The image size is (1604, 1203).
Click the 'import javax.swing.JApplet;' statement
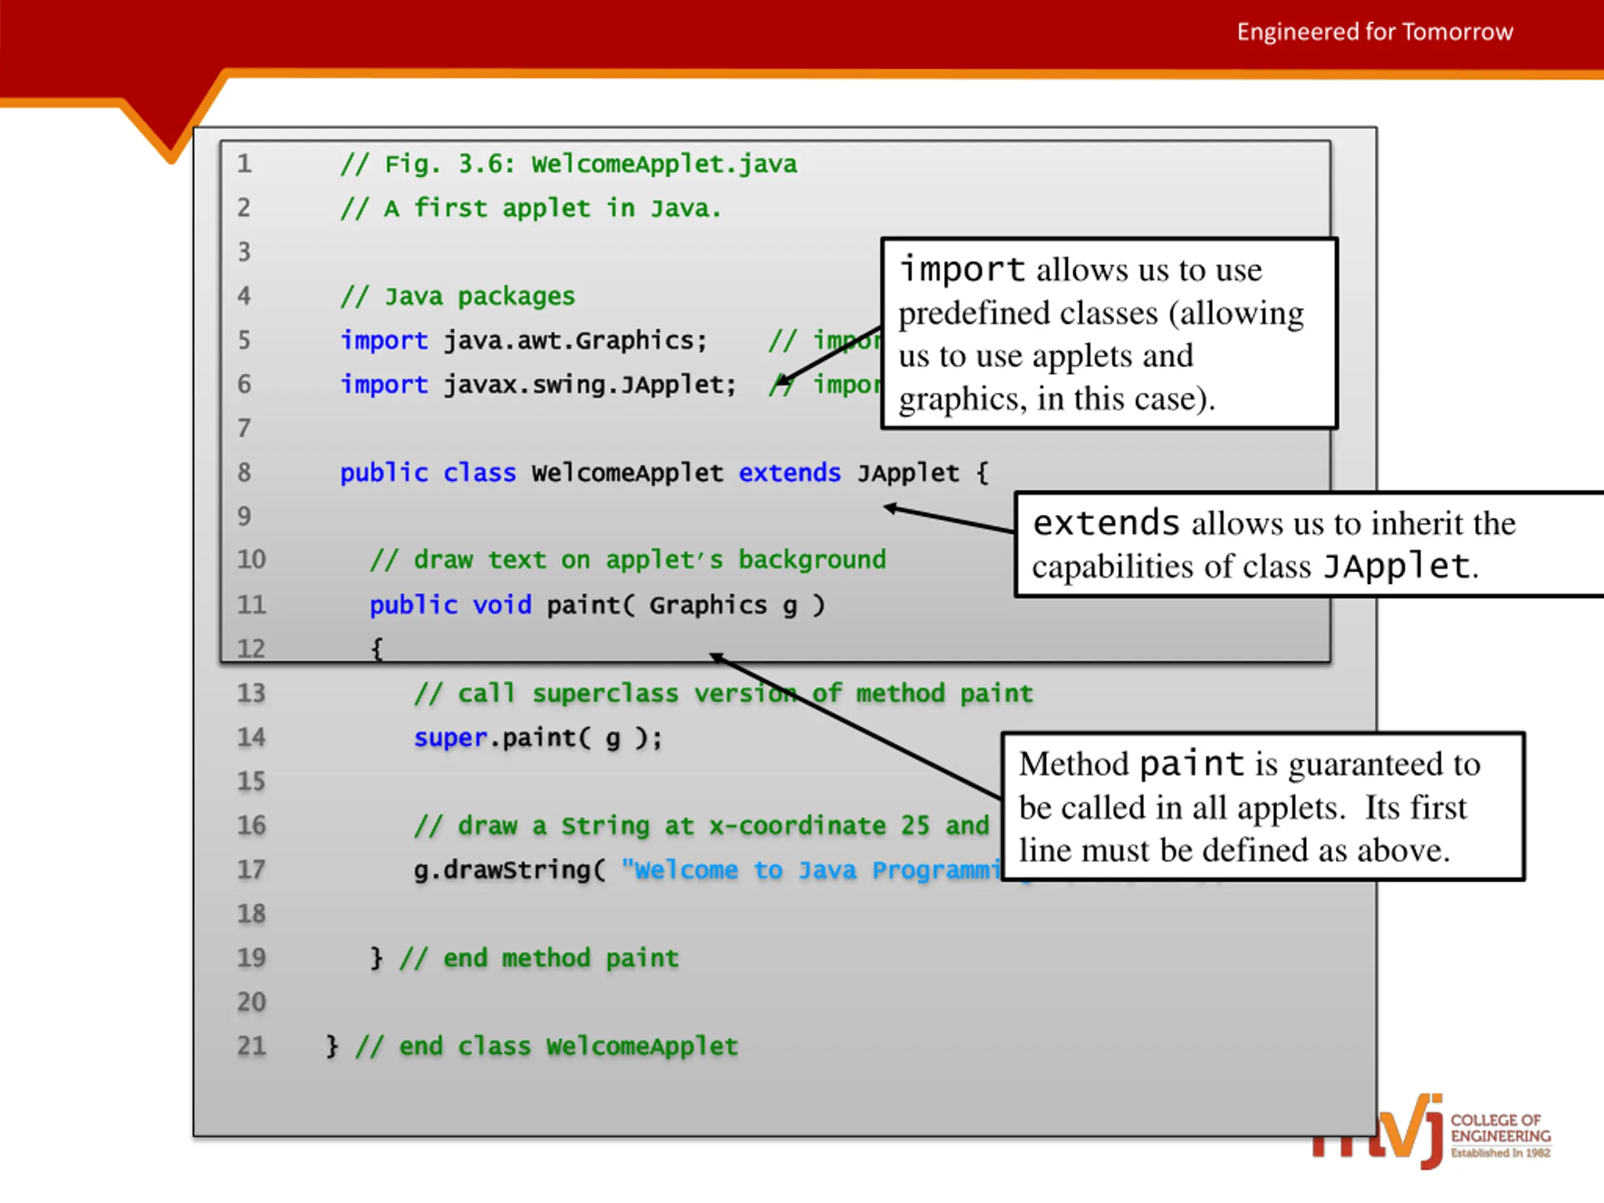coord(539,384)
